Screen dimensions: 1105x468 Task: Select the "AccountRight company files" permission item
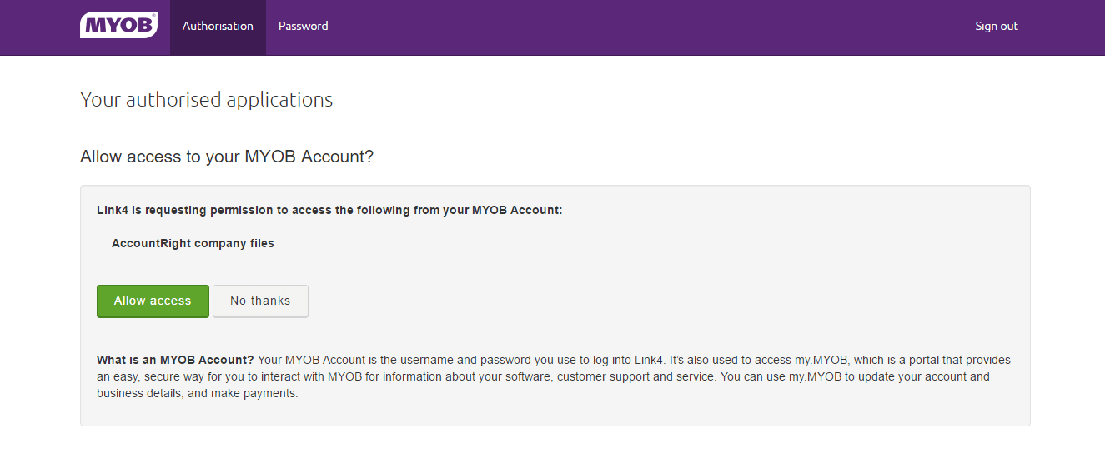(x=193, y=243)
